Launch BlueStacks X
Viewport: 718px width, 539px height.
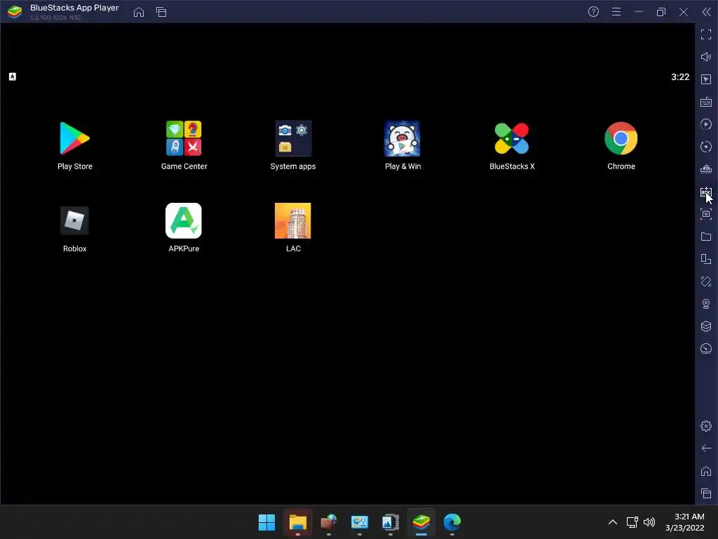(x=512, y=138)
